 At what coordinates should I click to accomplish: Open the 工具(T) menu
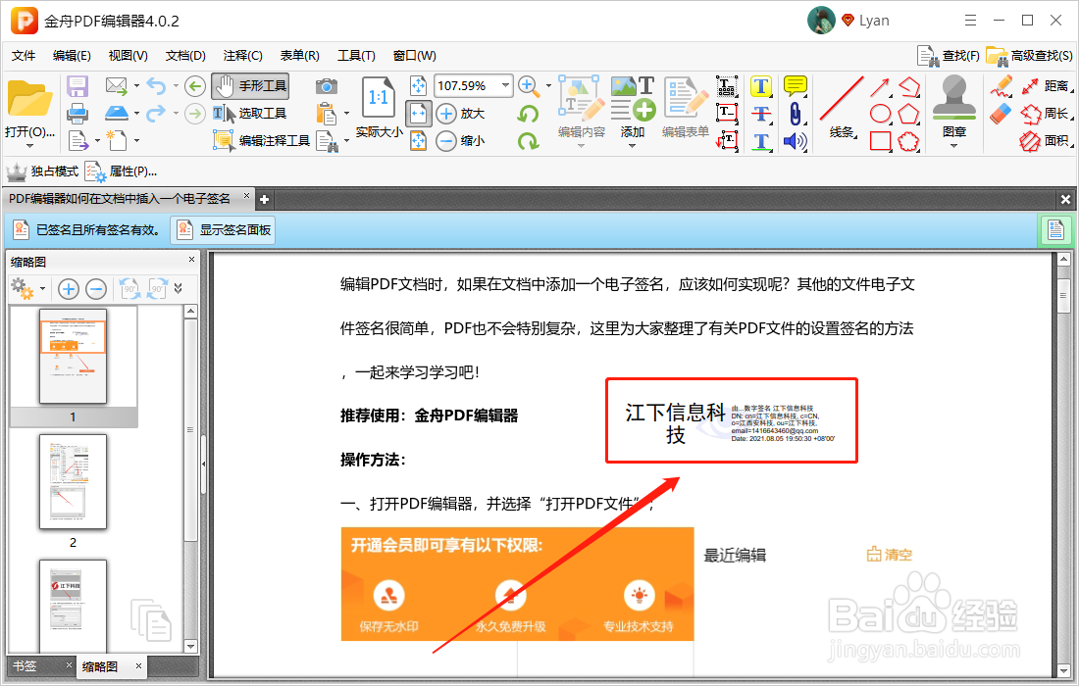[x=356, y=56]
